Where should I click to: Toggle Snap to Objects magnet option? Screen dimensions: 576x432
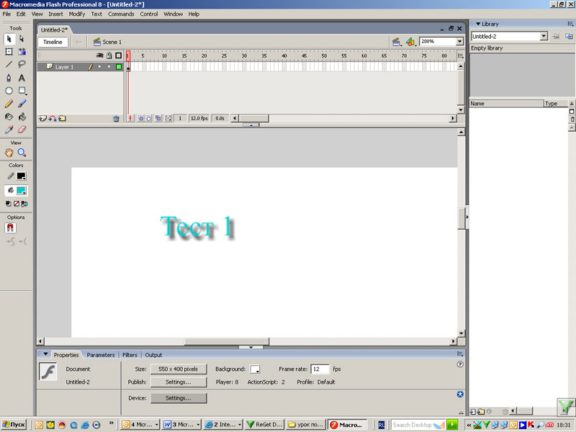tap(10, 228)
